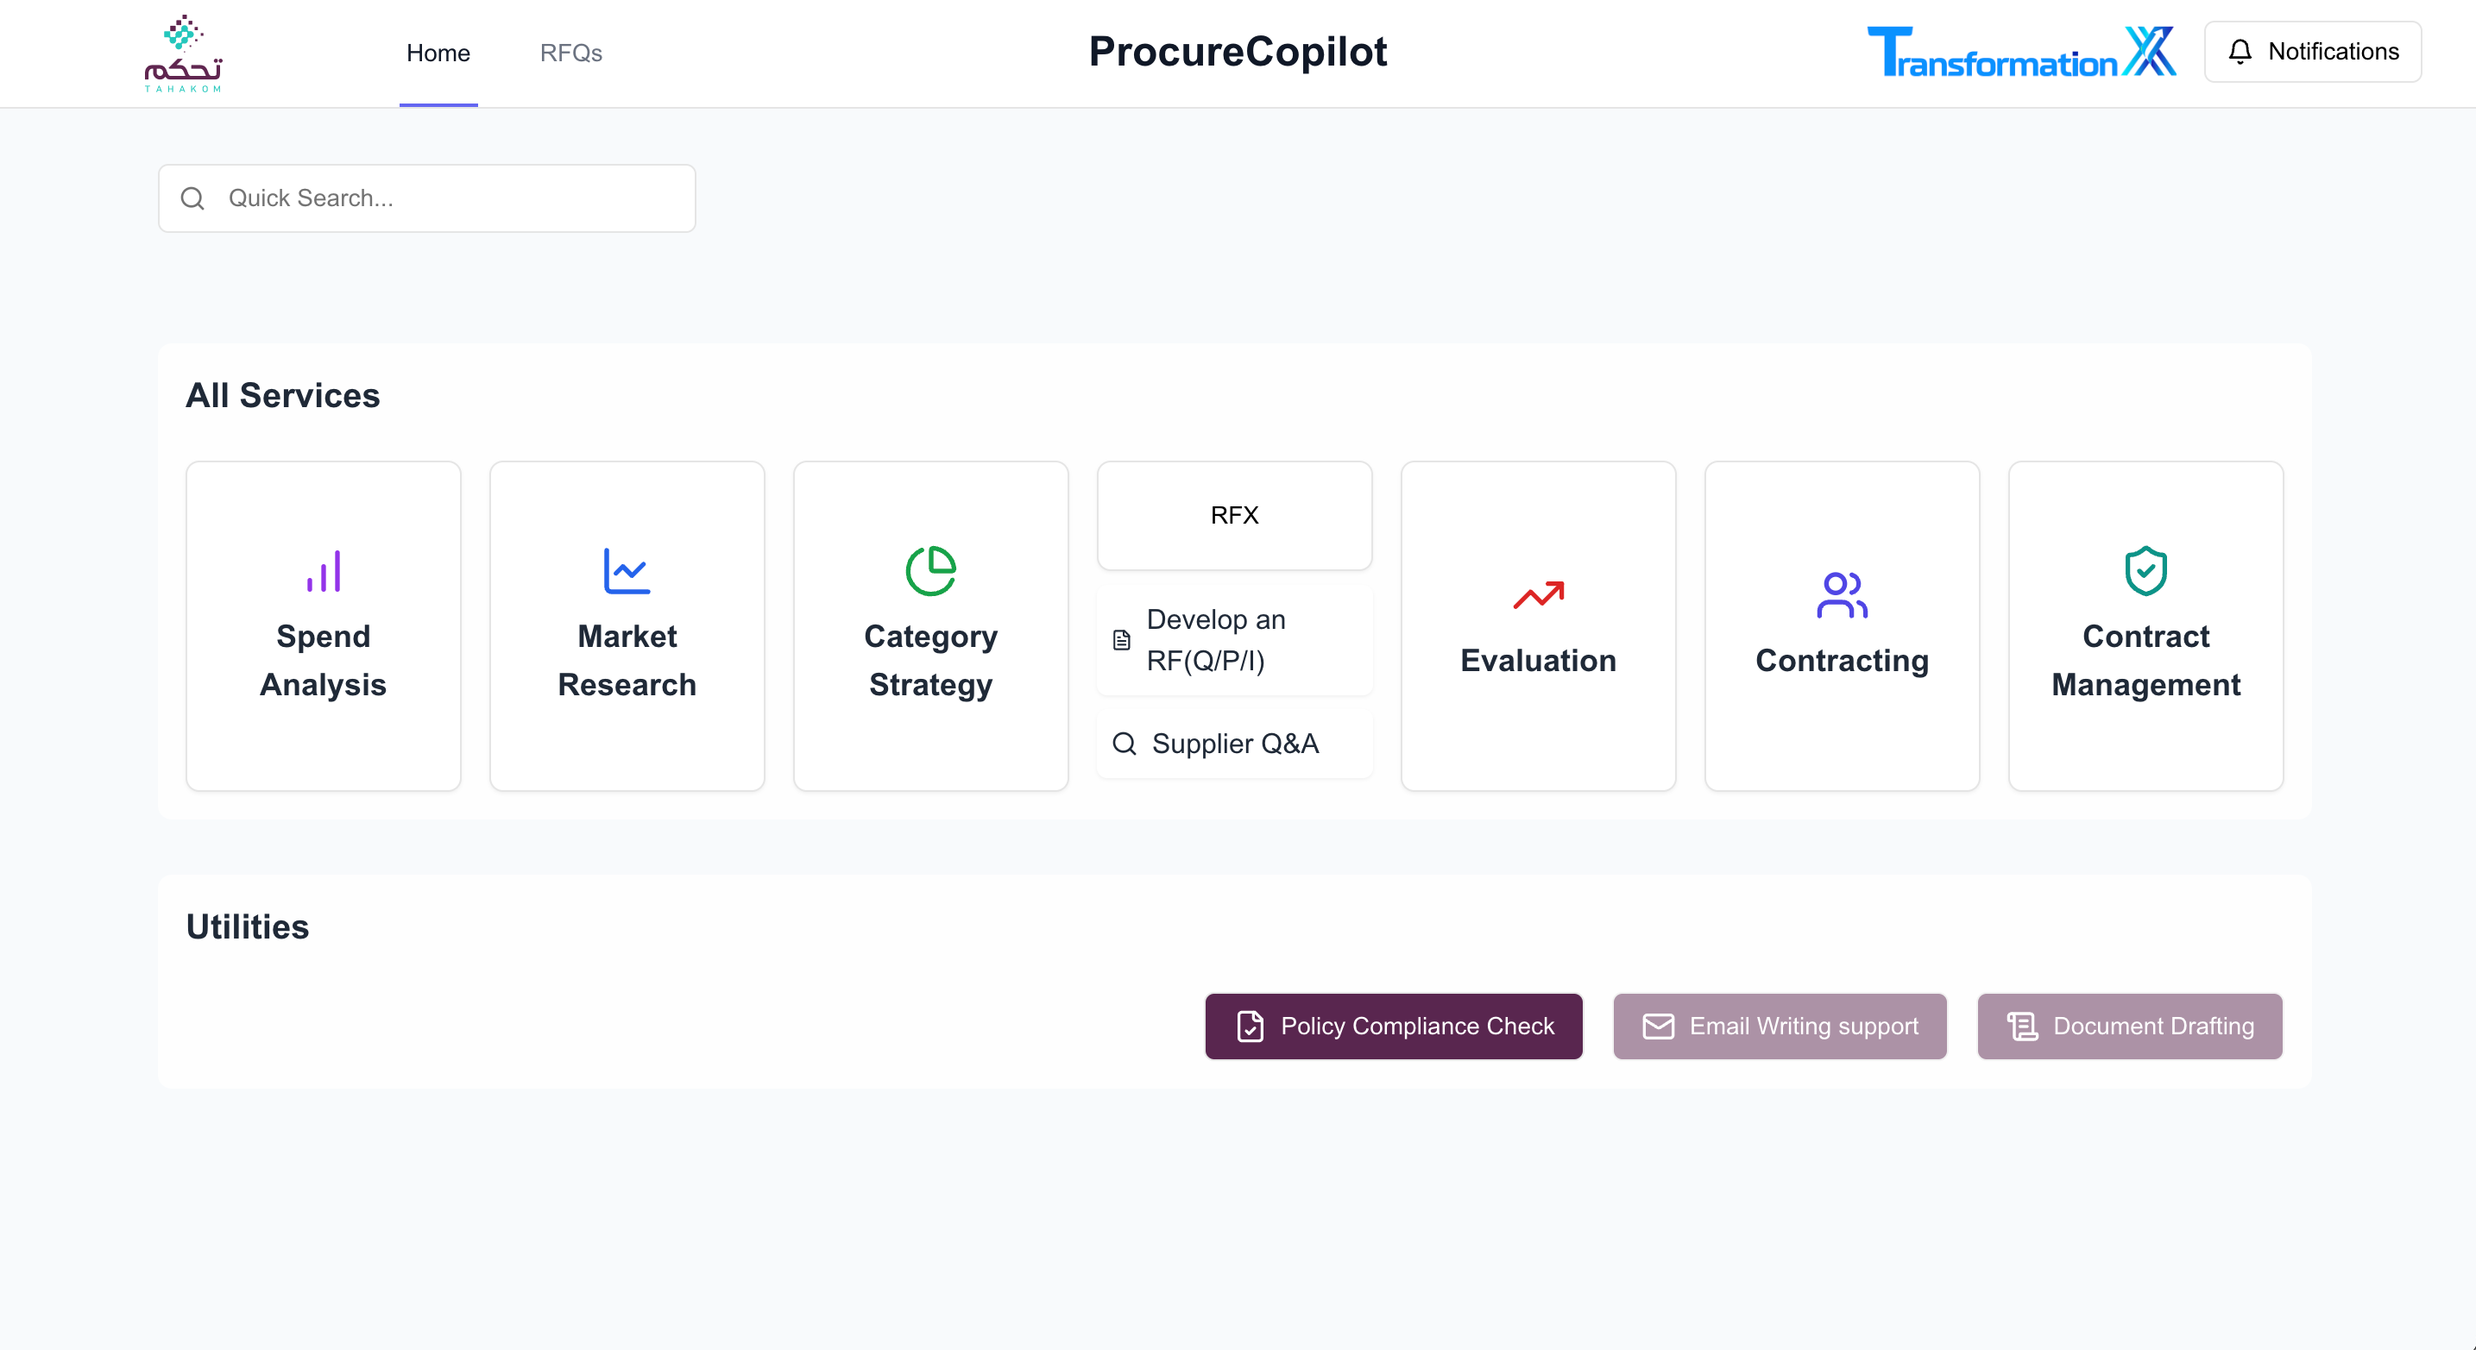Image resolution: width=2476 pixels, height=1350 pixels.
Task: Select the Email Writing support utility
Action: [x=1780, y=1026]
